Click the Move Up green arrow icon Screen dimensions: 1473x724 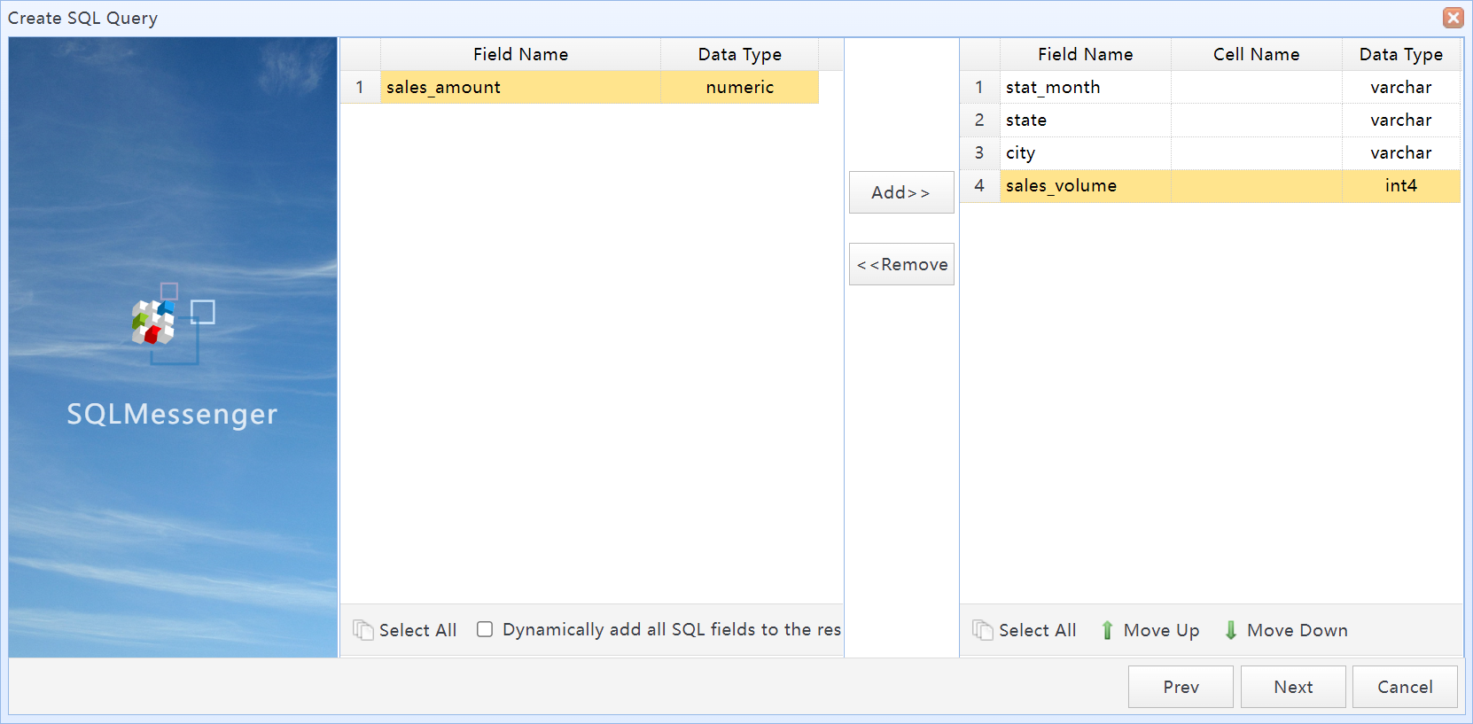[1107, 630]
